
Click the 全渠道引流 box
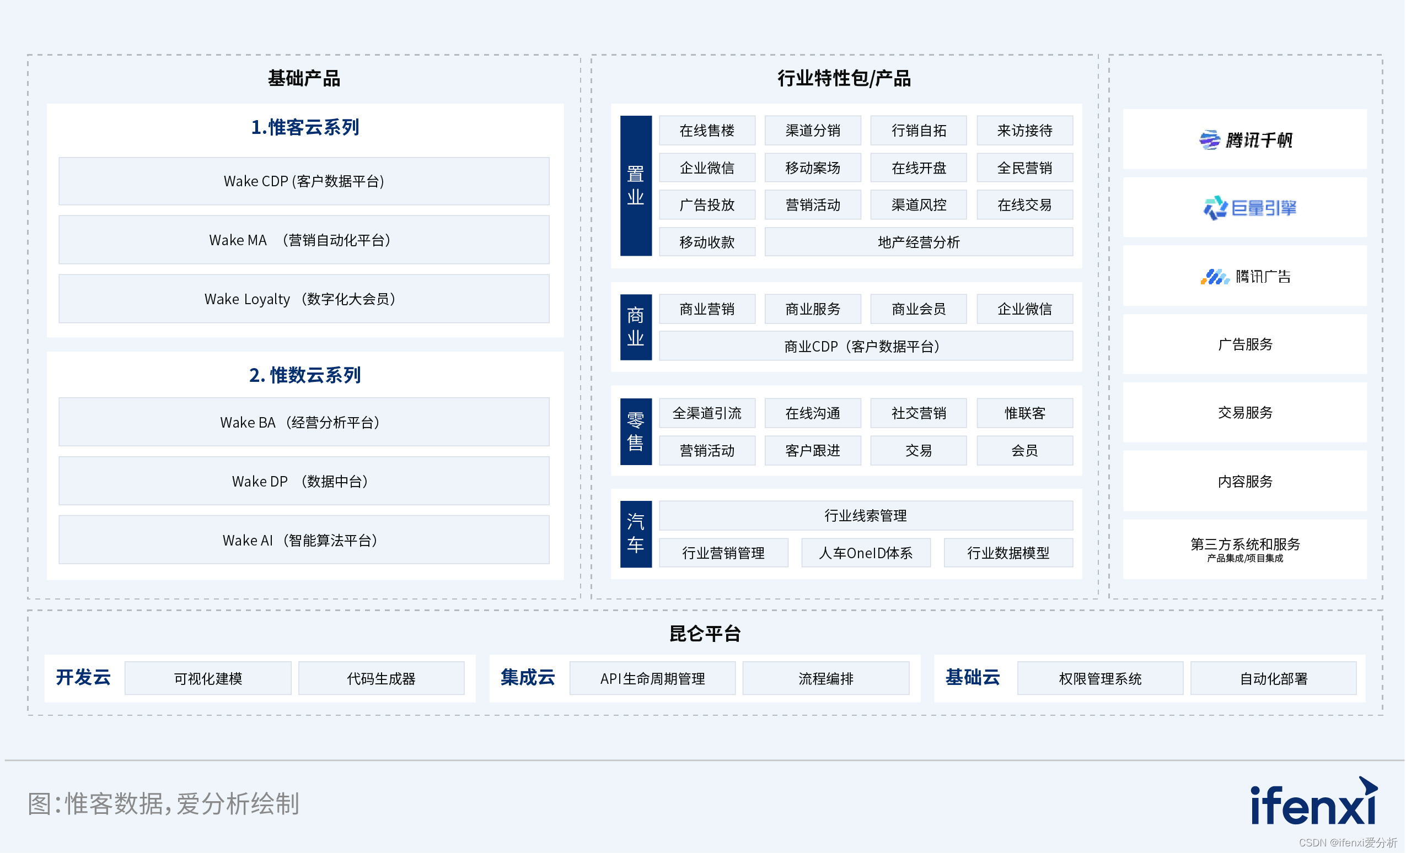click(707, 413)
